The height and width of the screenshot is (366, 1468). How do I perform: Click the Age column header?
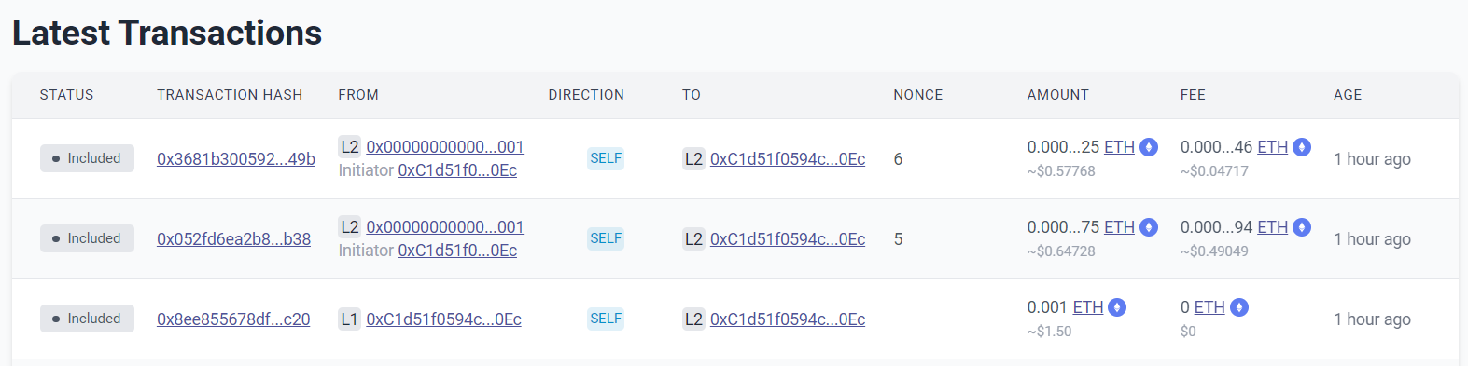[x=1348, y=95]
